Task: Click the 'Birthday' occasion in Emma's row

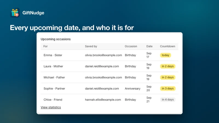Action: (x=130, y=55)
